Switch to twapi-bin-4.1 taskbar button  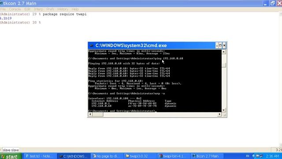coord(174,156)
